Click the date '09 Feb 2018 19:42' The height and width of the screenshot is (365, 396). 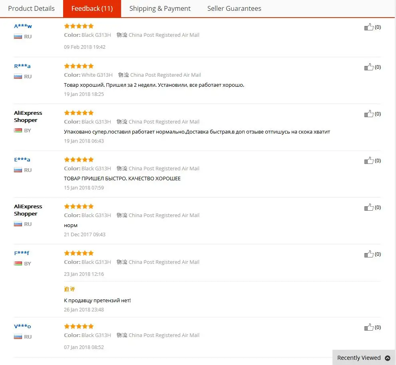pyautogui.click(x=85, y=47)
